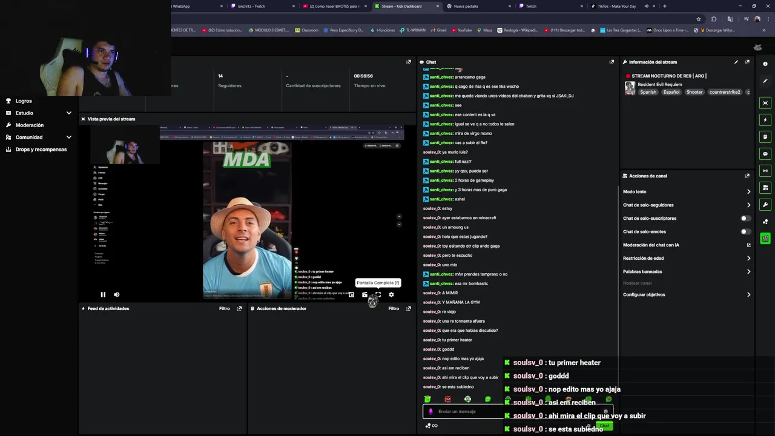Open the emoji picker in message box

[x=605, y=412]
